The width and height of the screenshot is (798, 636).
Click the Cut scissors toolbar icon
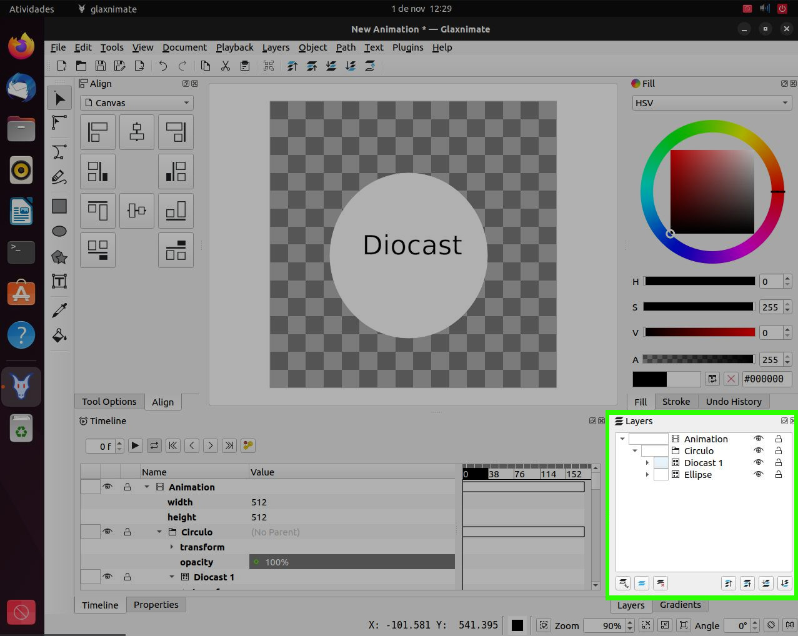[226, 66]
